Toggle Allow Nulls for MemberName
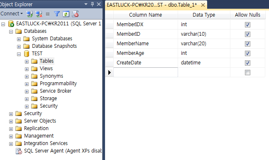Viewport: 269px width, 160px height. click(x=247, y=44)
